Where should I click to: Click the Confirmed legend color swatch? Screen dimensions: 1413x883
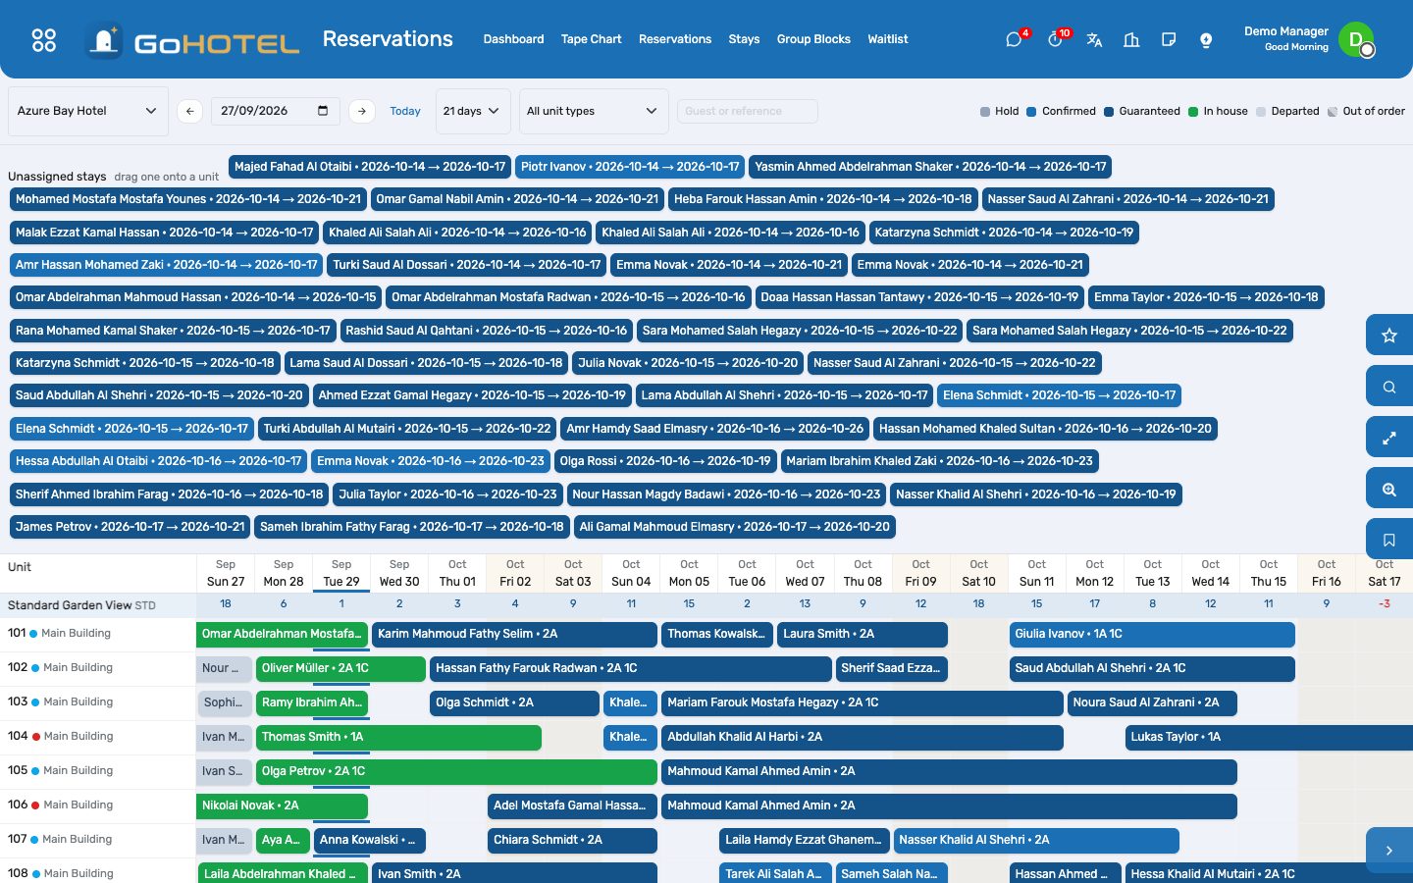(x=1031, y=112)
